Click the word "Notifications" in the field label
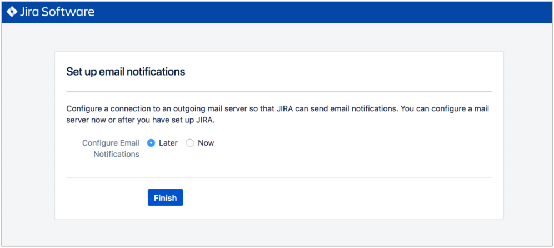554x248 pixels. (x=116, y=154)
